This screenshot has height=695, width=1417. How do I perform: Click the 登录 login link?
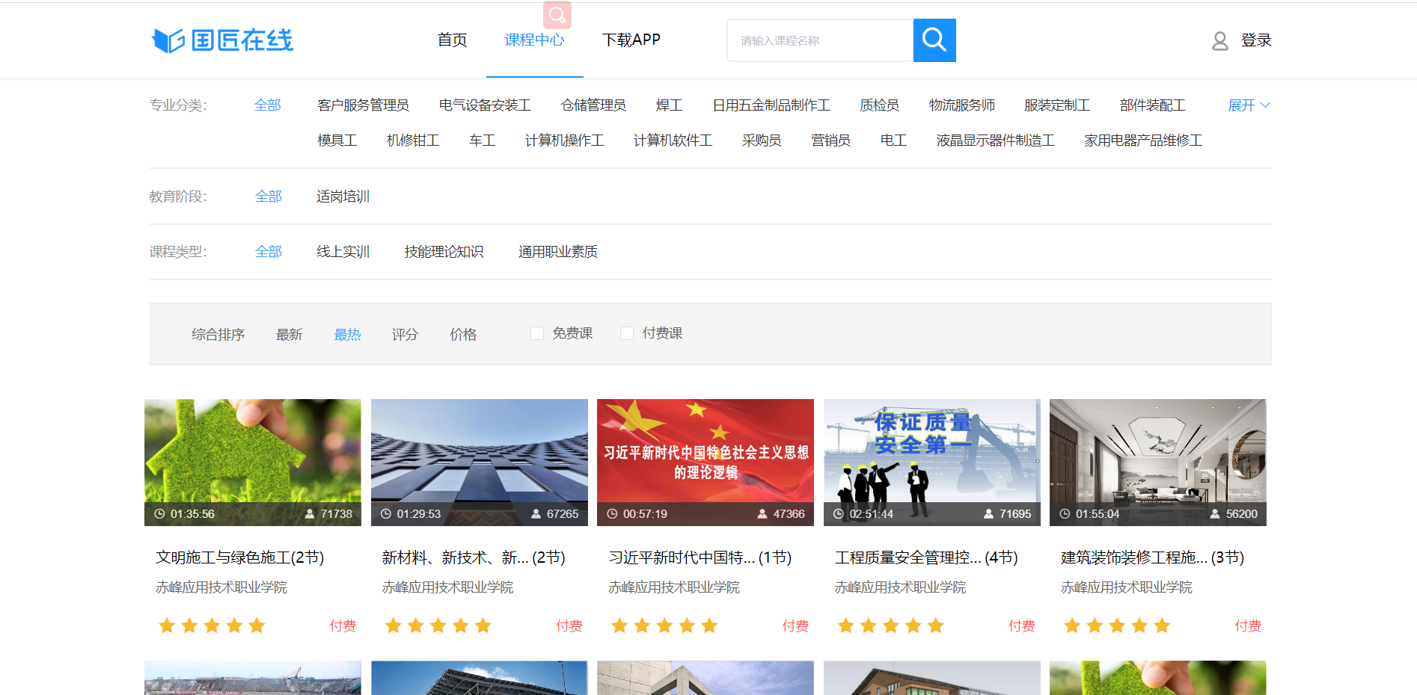1256,40
